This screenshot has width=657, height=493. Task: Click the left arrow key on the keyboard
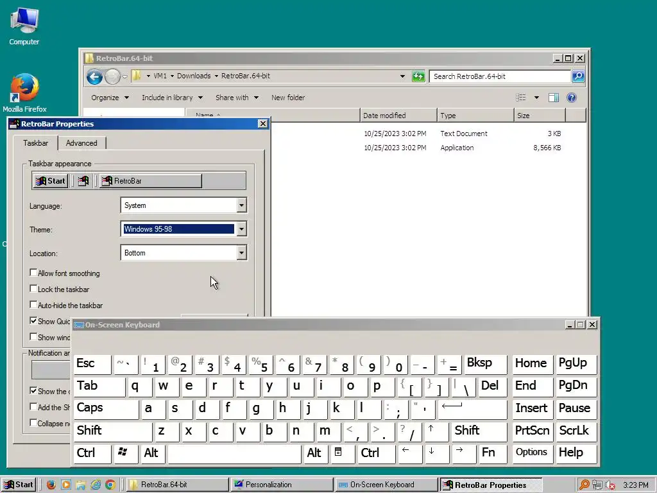pos(410,454)
